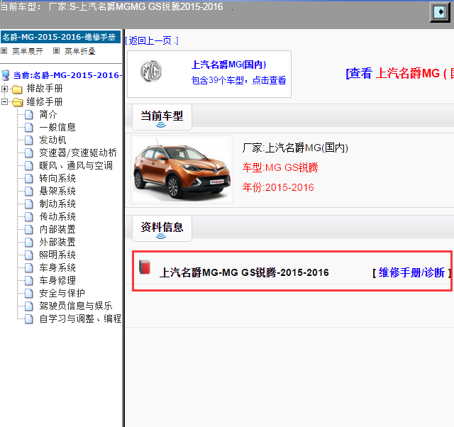Image resolution: width=454 pixels, height=427 pixels.
Task: Expand the 排故手册 tree node
Action: coord(5,89)
